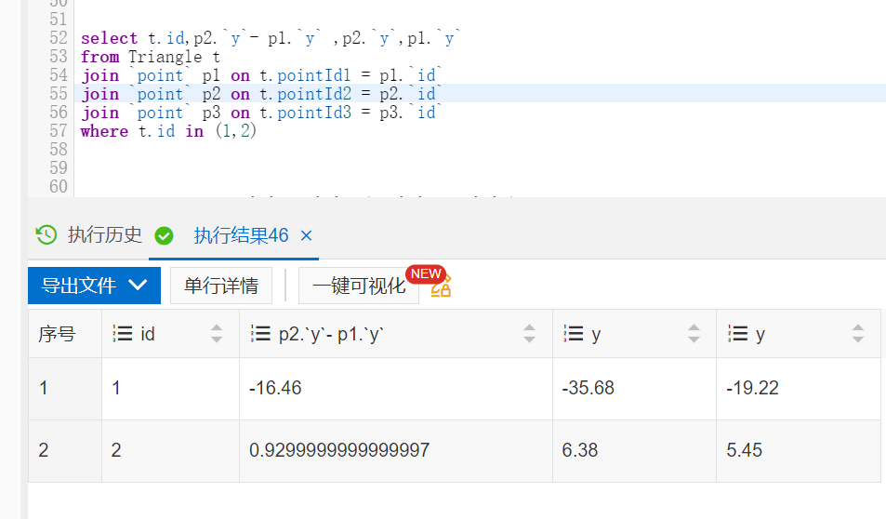The width and height of the screenshot is (886, 519).
Task: Click list icon in first y column header
Action: click(x=573, y=334)
